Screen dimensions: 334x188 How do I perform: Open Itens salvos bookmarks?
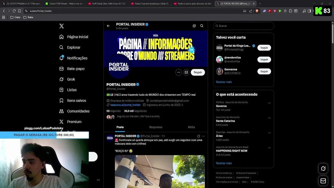point(73,101)
